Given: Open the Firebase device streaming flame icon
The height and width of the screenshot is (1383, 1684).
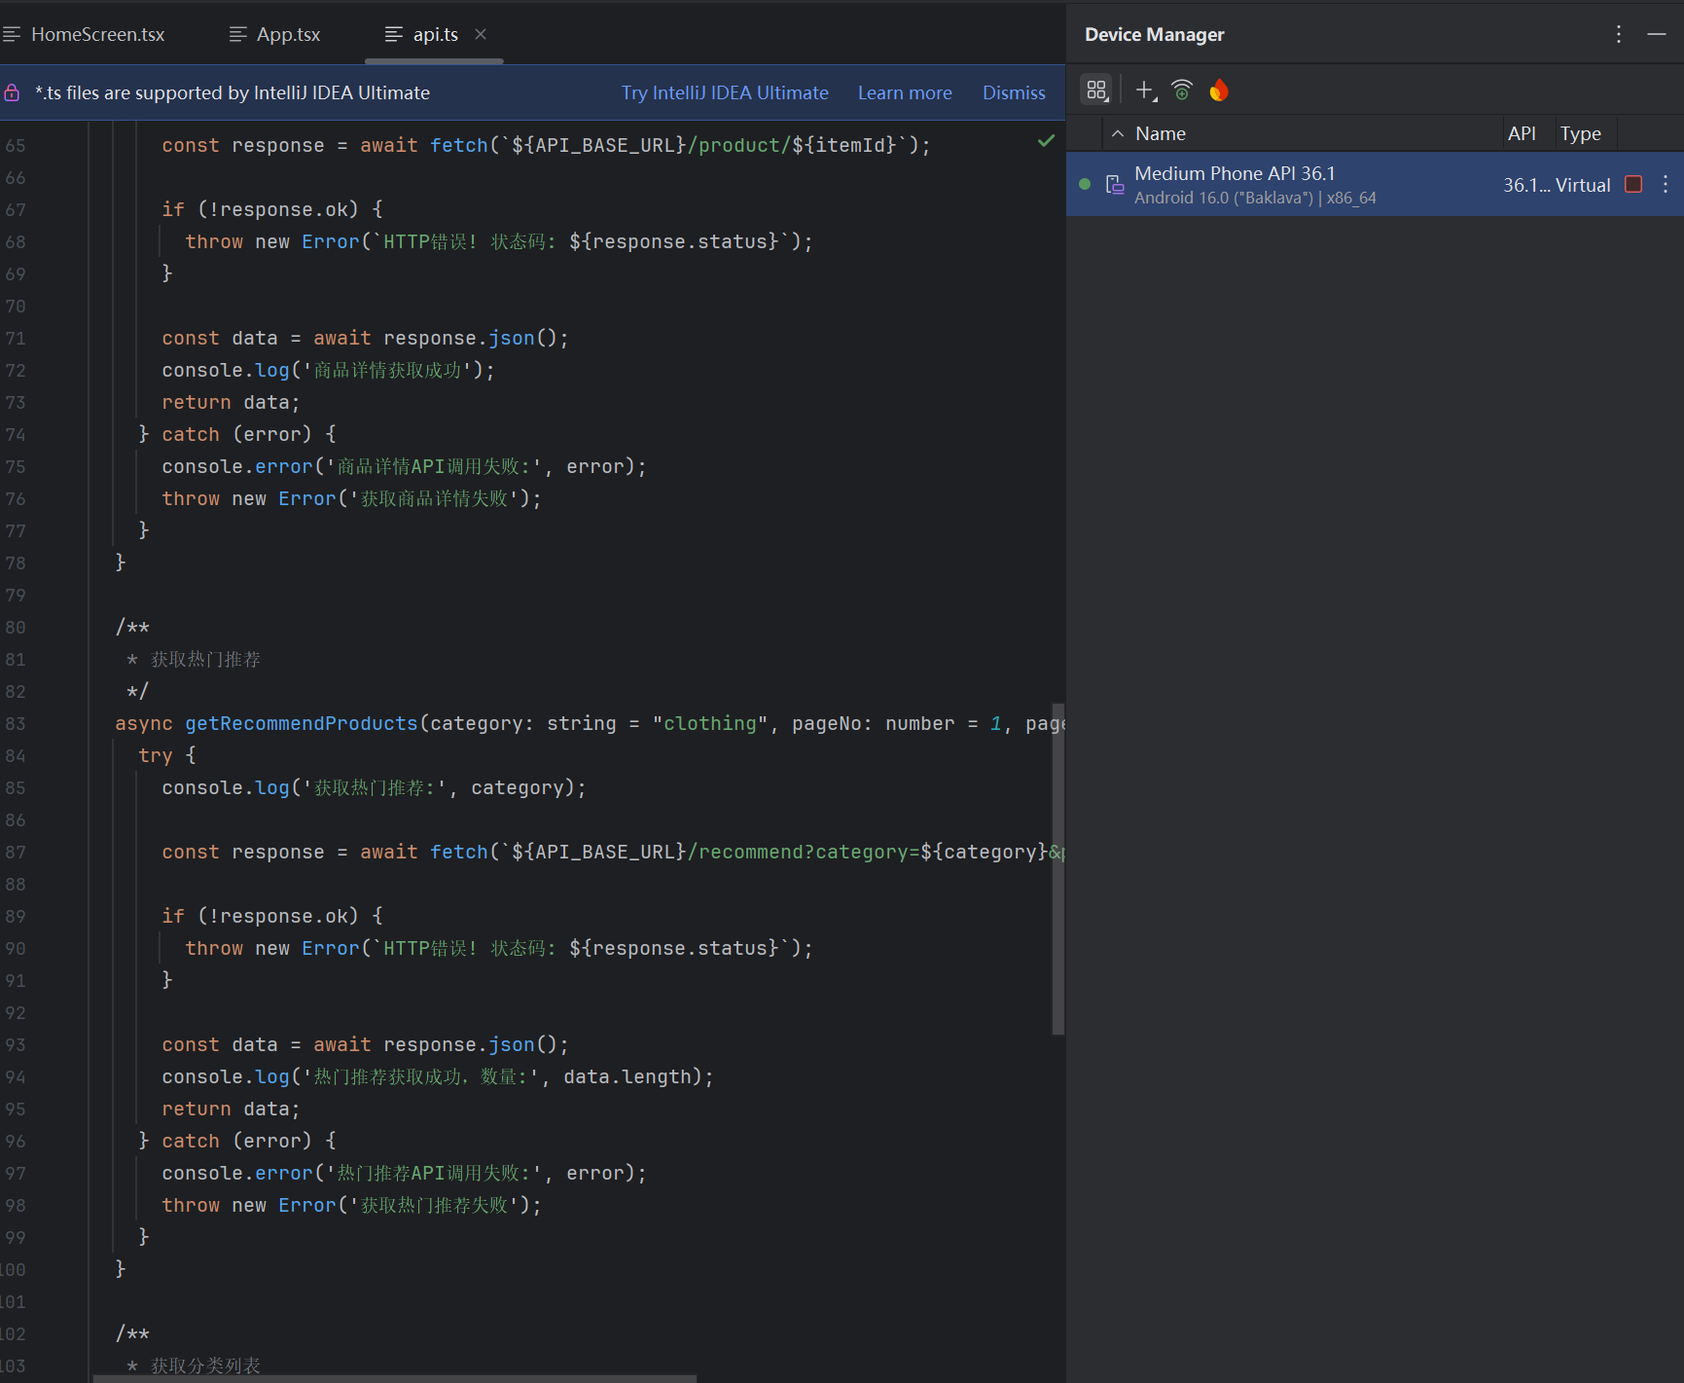Looking at the screenshot, I should coord(1219,91).
